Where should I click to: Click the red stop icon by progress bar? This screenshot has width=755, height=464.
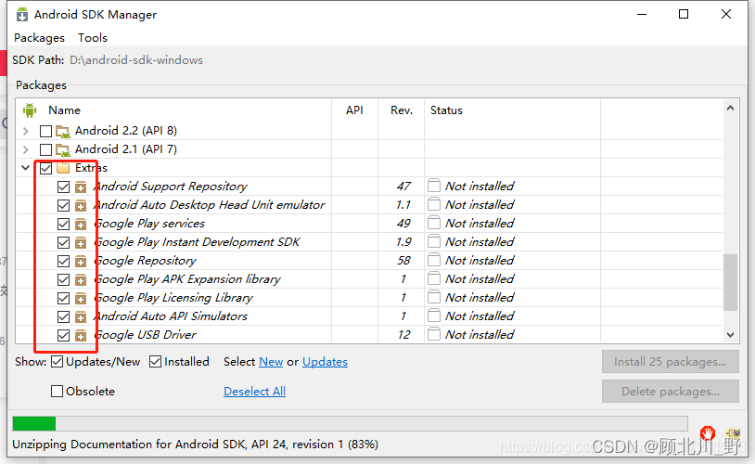[708, 432]
